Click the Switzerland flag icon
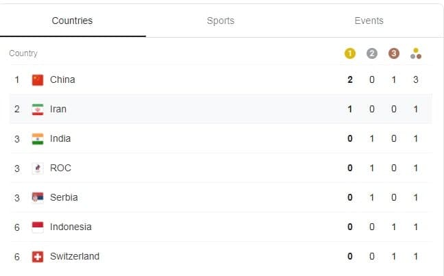 38,256
